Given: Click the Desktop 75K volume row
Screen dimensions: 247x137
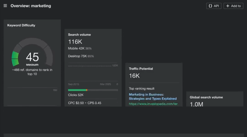Looking at the screenshot, I should point(81,56).
